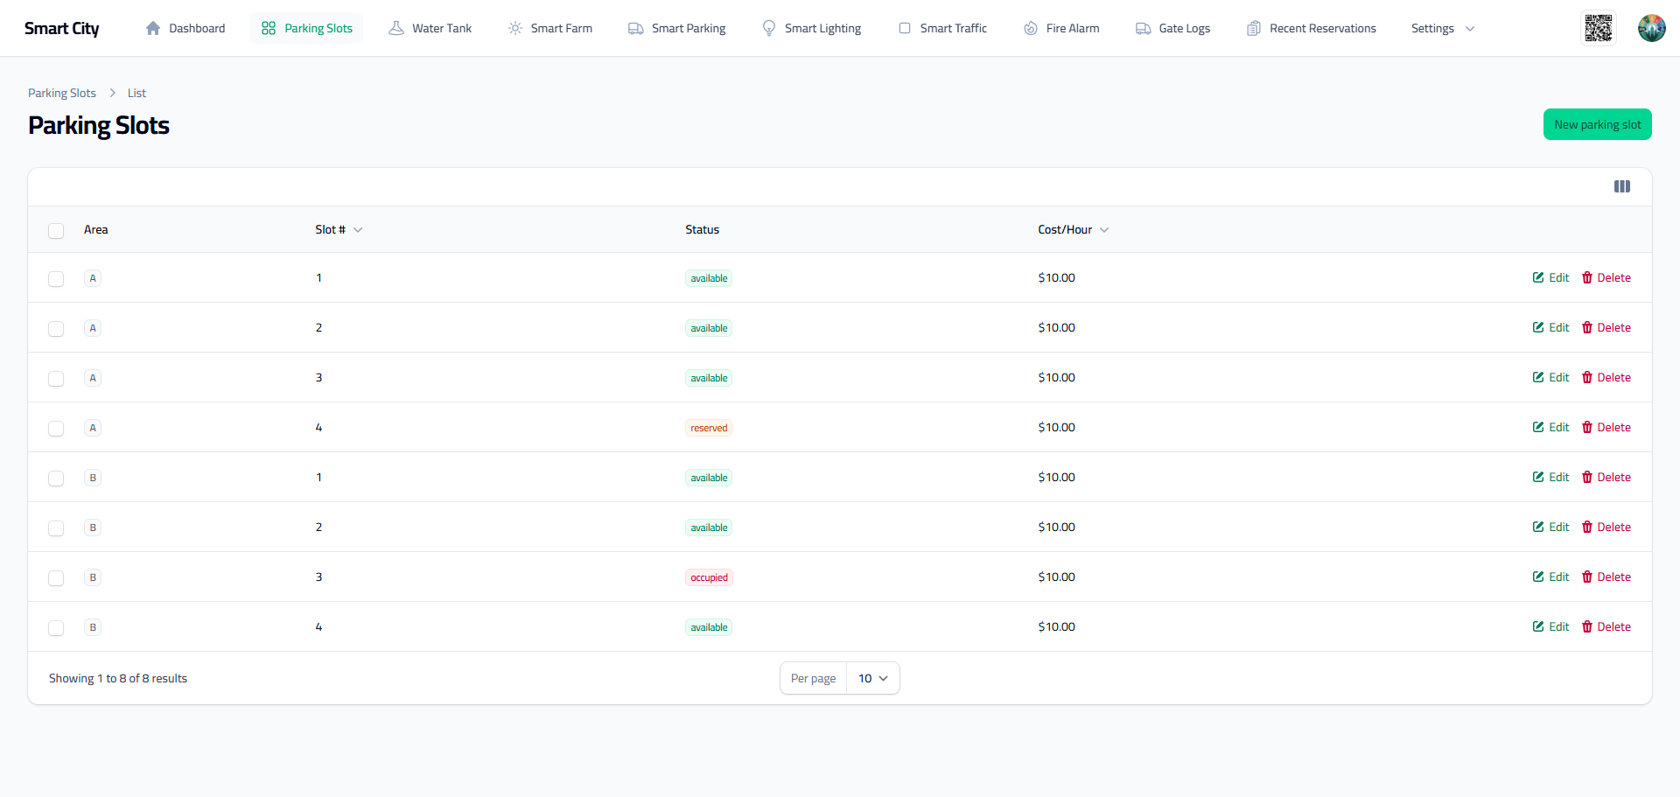Click the Edit link for slot B 4

pyautogui.click(x=1551, y=626)
